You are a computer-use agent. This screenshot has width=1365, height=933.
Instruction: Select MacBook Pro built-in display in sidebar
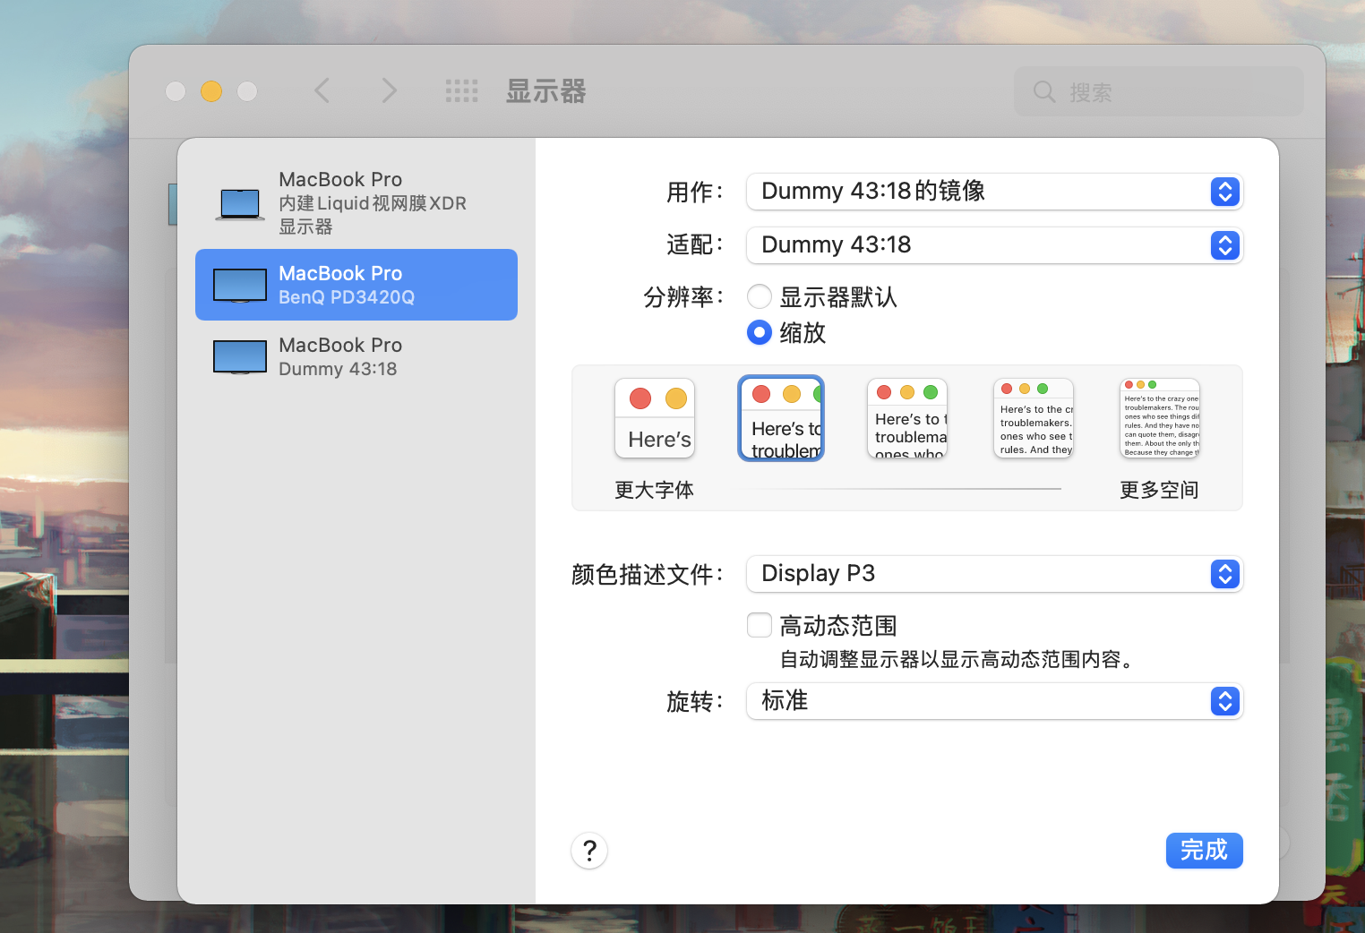coord(356,203)
